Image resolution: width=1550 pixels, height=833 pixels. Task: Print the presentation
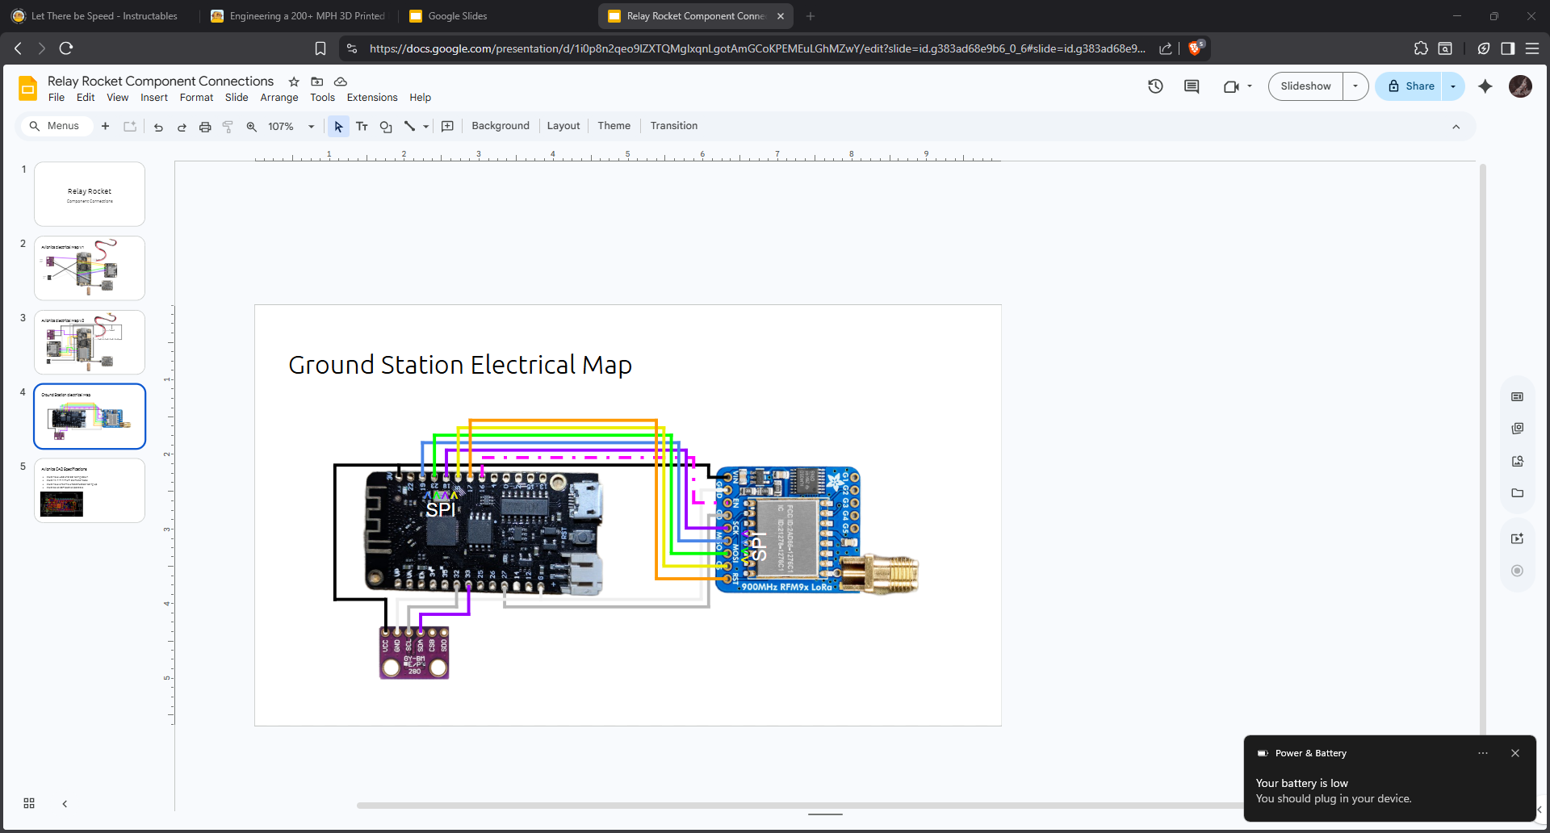click(x=205, y=127)
